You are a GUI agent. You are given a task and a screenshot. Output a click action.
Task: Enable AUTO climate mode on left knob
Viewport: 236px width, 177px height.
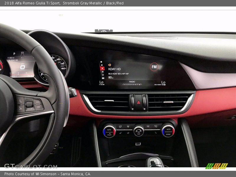(109, 130)
